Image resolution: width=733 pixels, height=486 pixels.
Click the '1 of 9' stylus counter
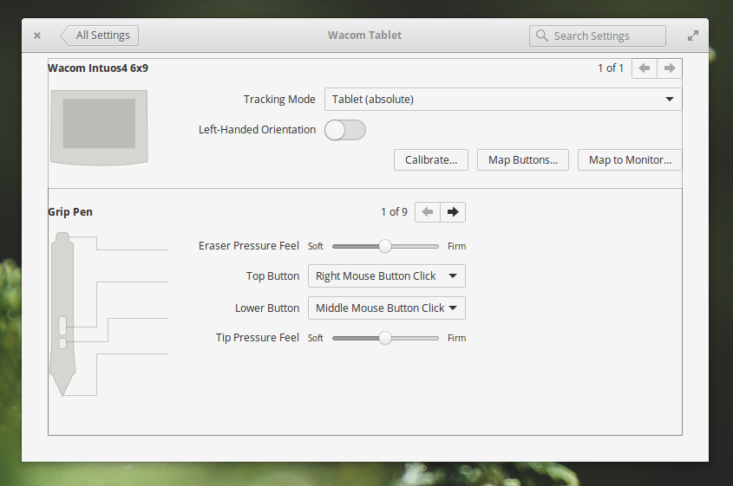pyautogui.click(x=394, y=212)
